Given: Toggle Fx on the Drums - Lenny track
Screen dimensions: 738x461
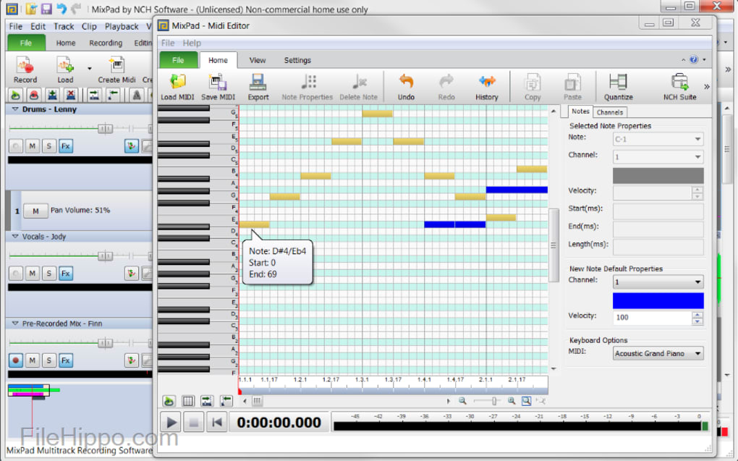Looking at the screenshot, I should coord(65,145).
